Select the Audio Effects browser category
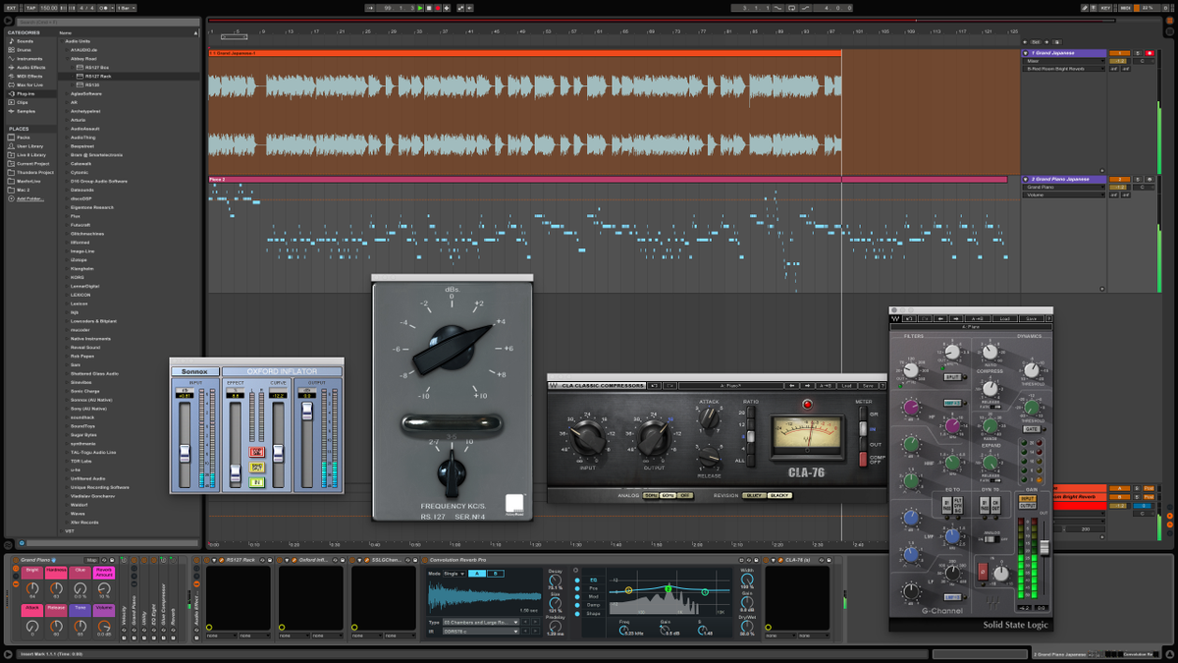This screenshot has height=663, width=1178. coord(30,68)
